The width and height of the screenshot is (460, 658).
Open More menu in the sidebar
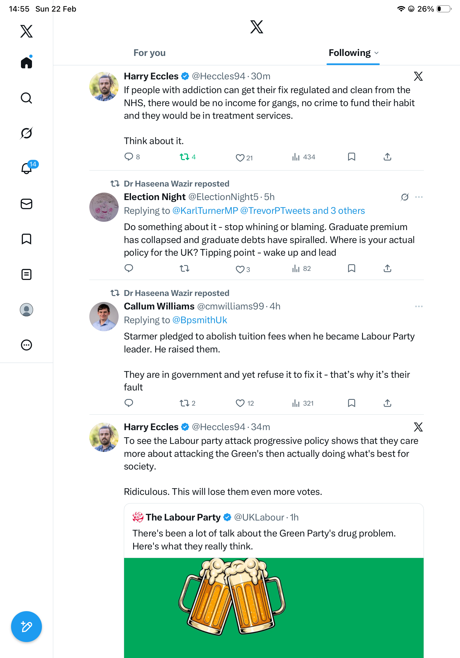26,345
